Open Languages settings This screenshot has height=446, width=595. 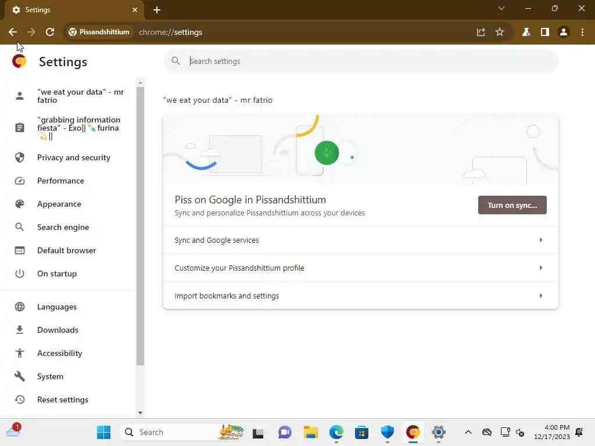(69, 307)
